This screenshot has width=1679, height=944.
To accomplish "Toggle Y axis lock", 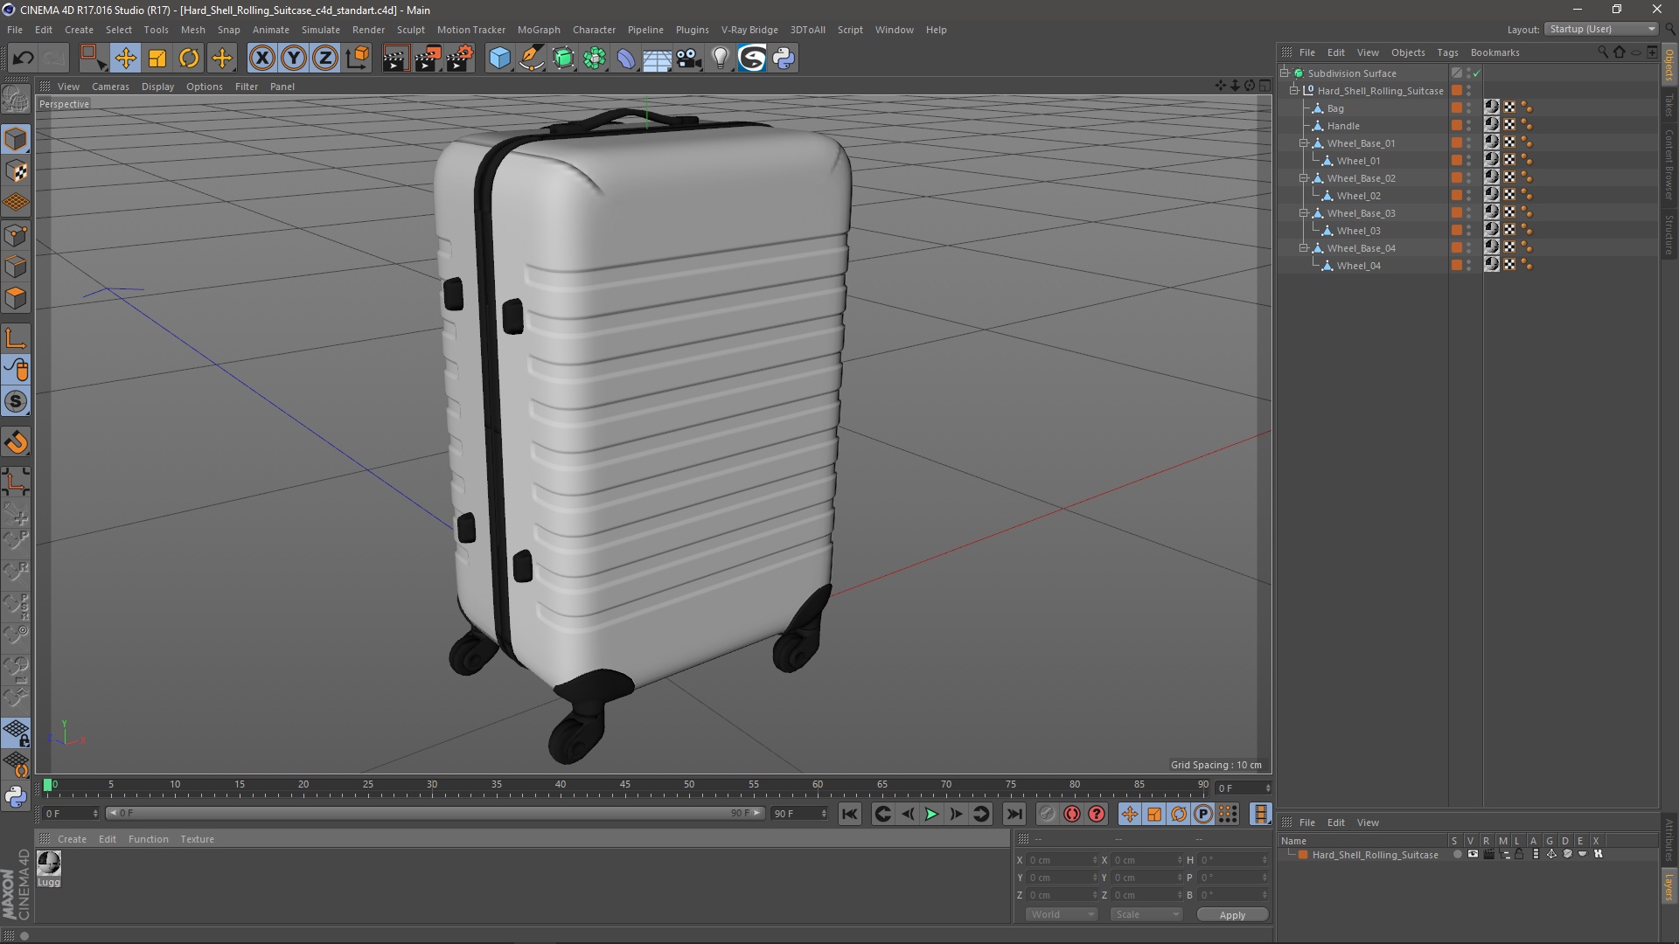I will point(294,59).
